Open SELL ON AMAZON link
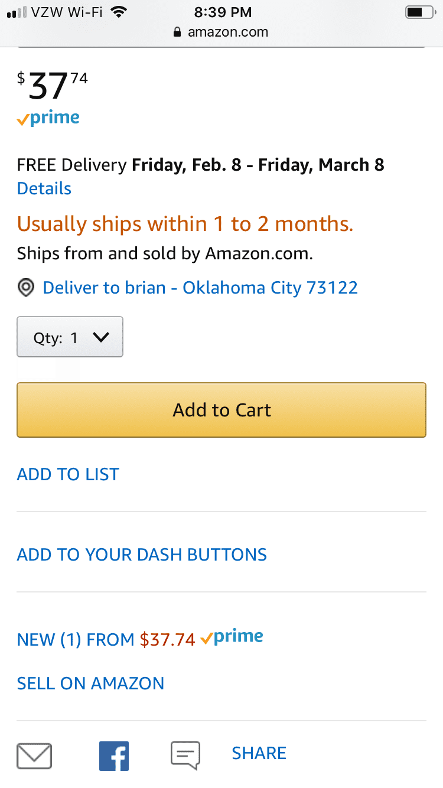 click(x=90, y=683)
